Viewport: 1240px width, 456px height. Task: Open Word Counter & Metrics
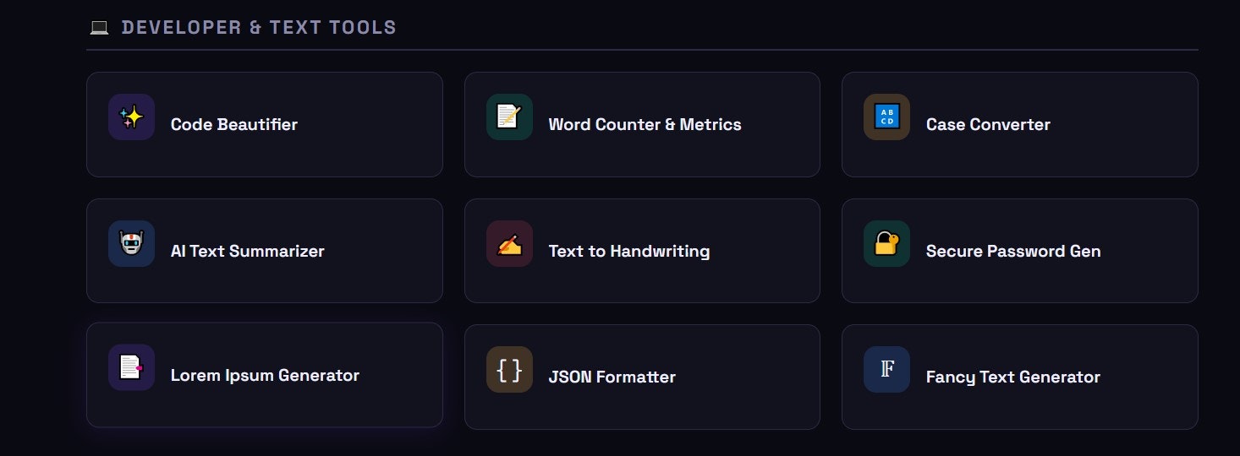(642, 124)
